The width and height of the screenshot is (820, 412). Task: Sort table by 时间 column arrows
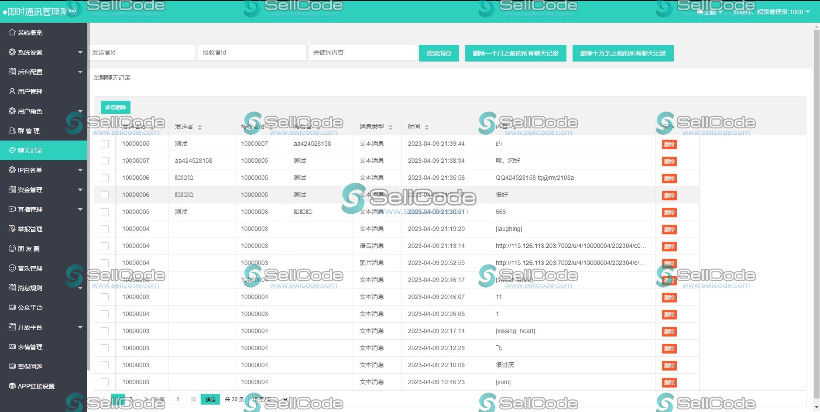click(x=427, y=127)
